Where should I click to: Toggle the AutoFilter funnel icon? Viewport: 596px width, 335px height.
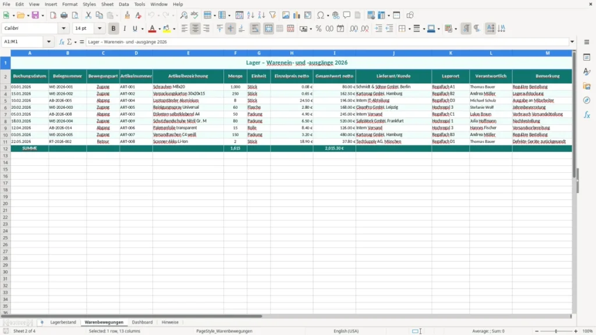(x=272, y=15)
